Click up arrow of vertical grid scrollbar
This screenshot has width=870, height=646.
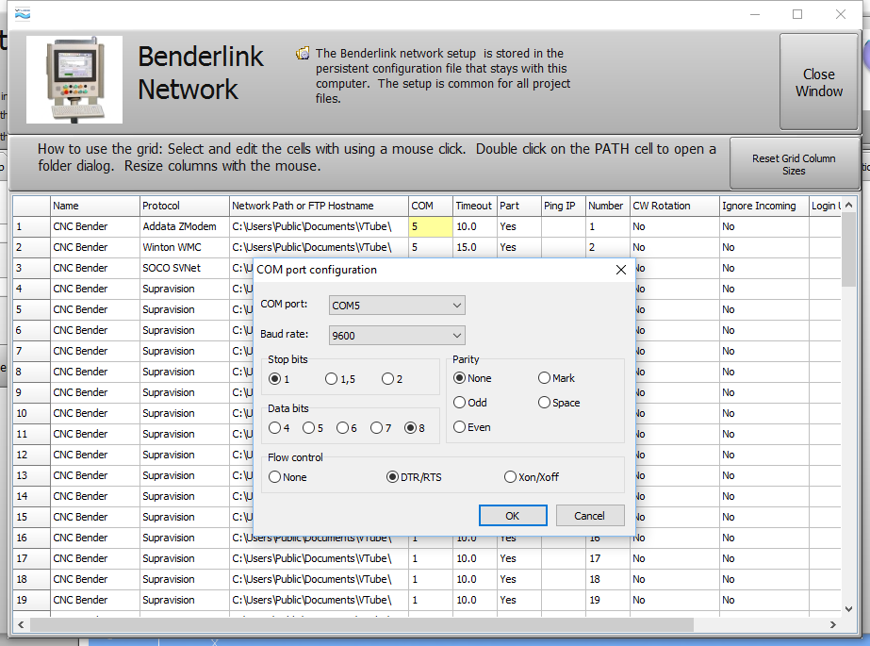point(849,205)
